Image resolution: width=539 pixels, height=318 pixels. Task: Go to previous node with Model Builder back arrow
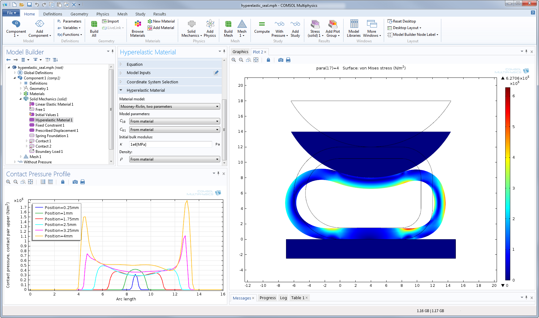pos(8,60)
